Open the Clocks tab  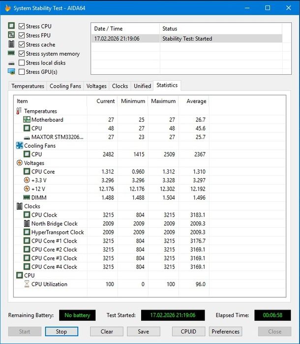click(x=120, y=86)
